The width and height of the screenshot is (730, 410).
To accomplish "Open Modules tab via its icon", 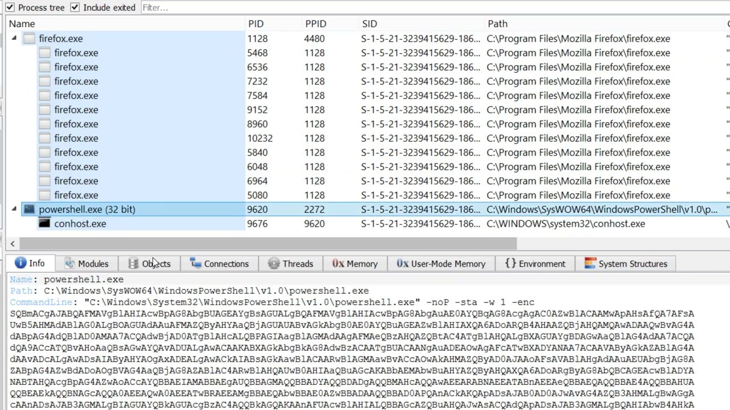I will click(x=70, y=264).
